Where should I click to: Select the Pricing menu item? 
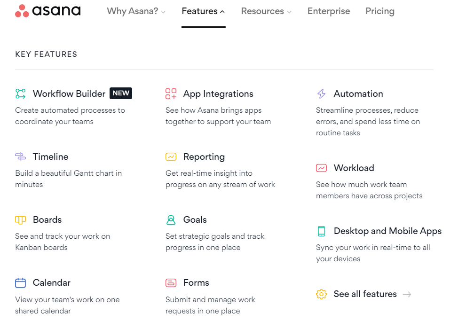coord(379,11)
